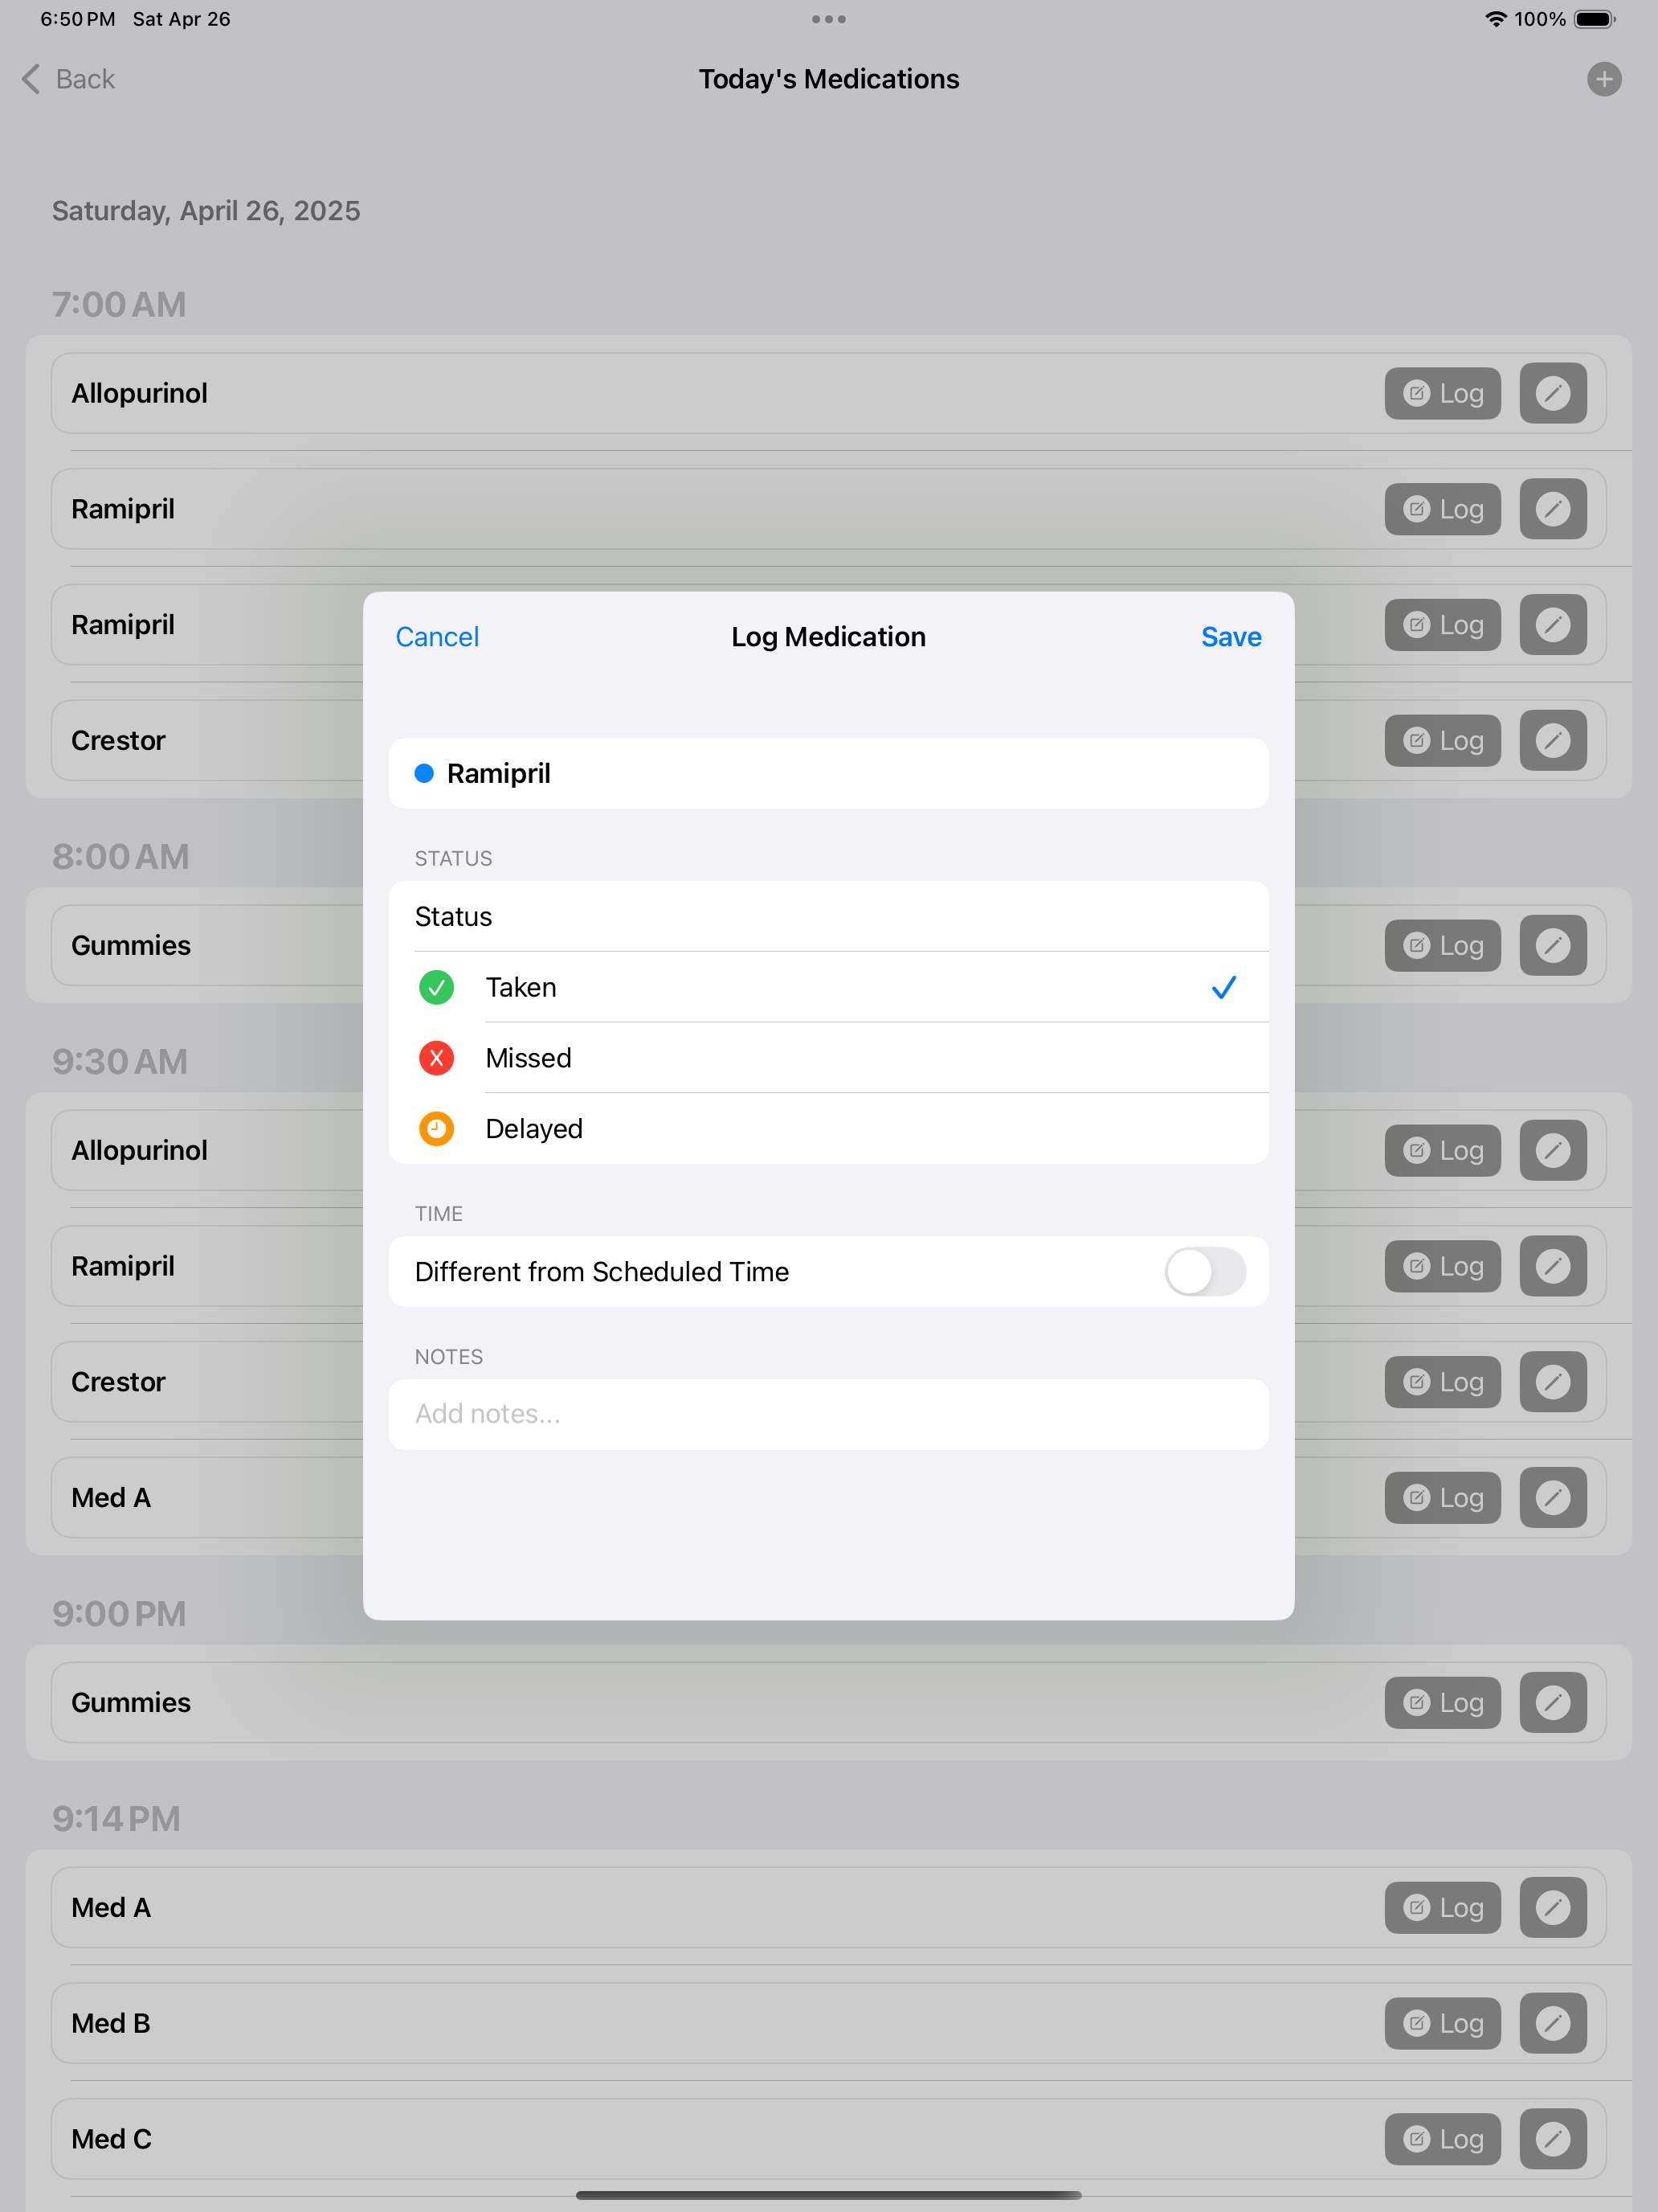Screen dimensions: 1658x2212
Task: Cancel the Log Medication dialog
Action: tap(437, 637)
